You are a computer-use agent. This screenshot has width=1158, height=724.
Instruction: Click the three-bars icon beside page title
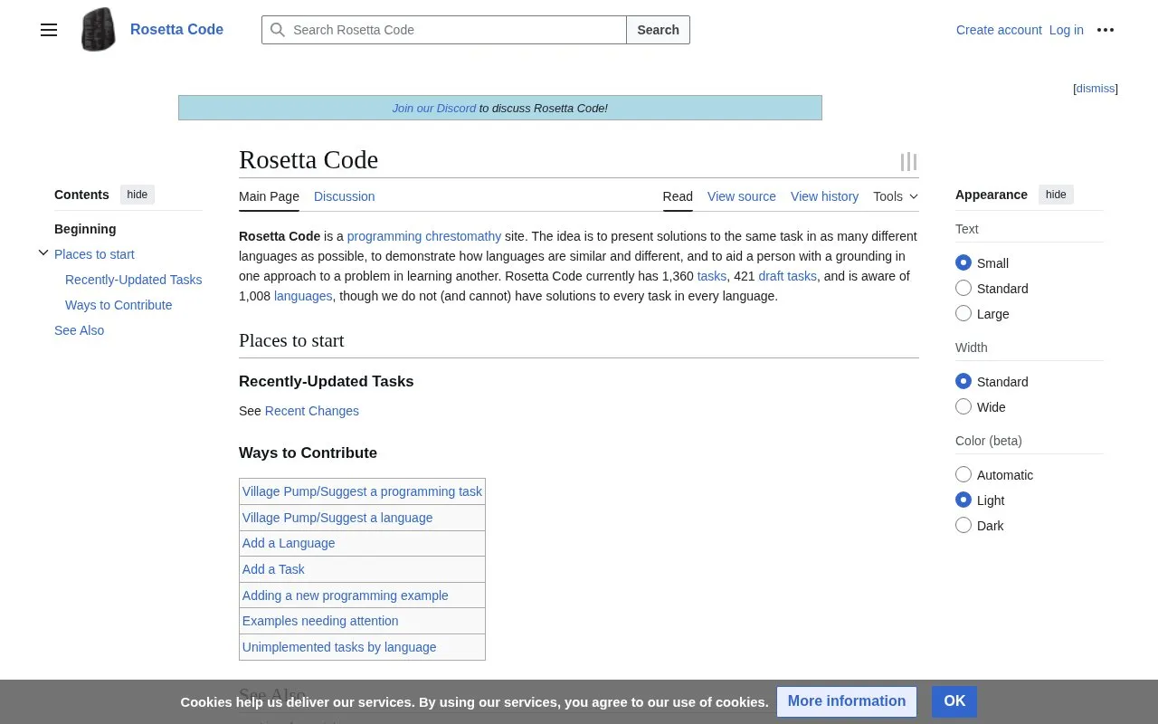(908, 162)
